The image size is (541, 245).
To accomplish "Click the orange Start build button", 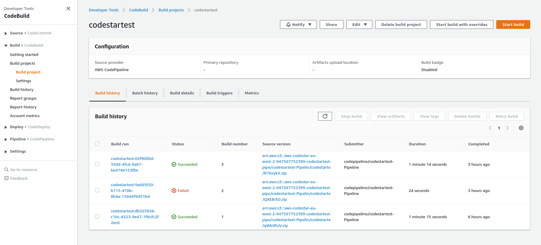I will click(x=513, y=24).
